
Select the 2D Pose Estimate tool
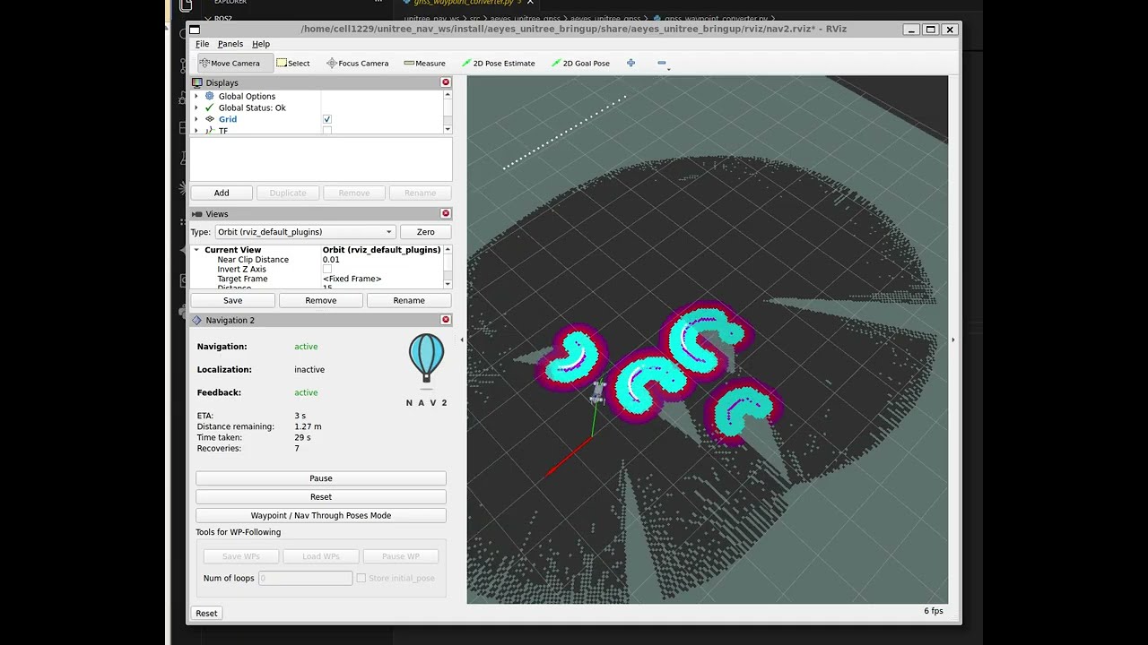498,64
